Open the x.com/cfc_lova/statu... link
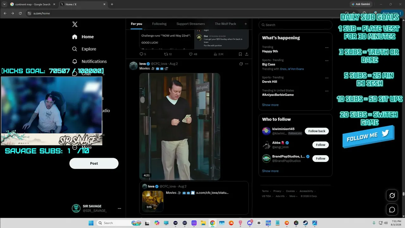405x228 pixels. [212, 193]
